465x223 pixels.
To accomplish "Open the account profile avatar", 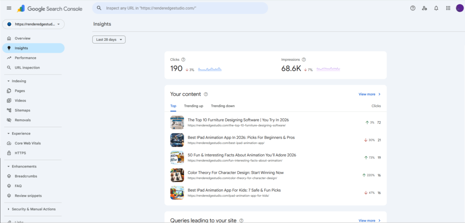I will coord(460,8).
